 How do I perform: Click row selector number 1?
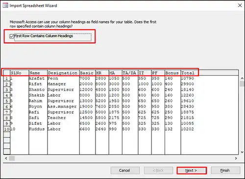click(7, 79)
